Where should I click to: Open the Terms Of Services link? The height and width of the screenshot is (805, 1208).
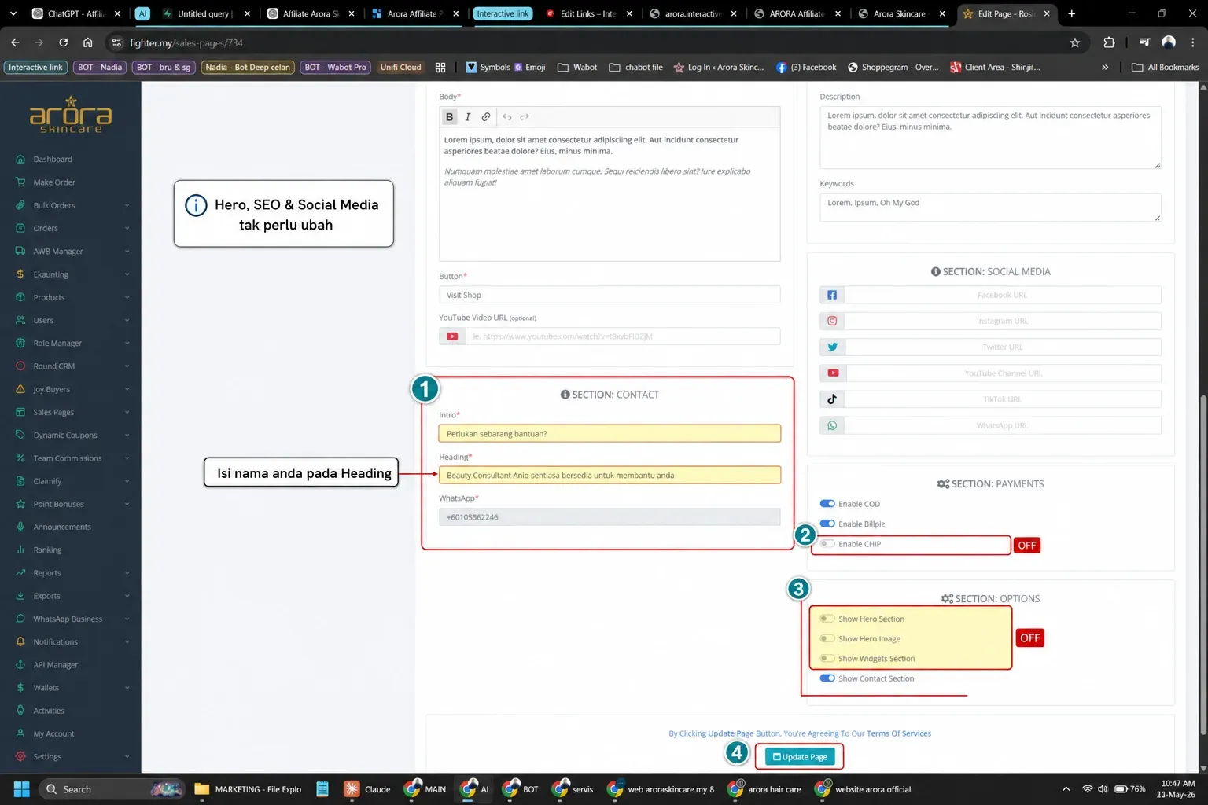pos(899,733)
